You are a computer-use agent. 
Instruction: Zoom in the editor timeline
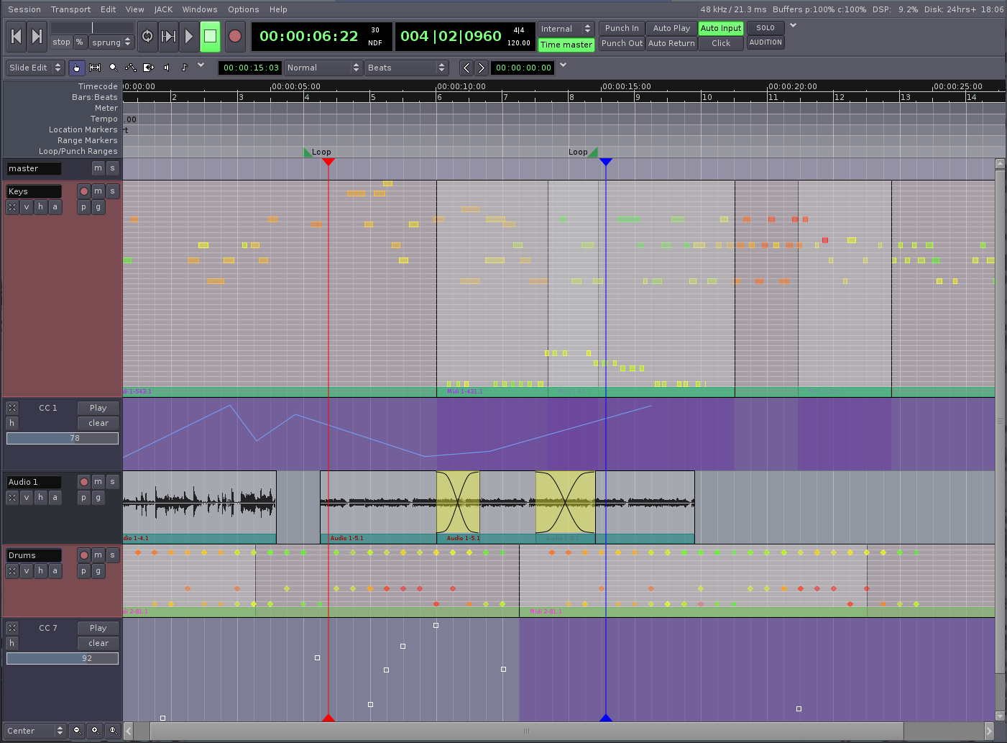coord(95,730)
